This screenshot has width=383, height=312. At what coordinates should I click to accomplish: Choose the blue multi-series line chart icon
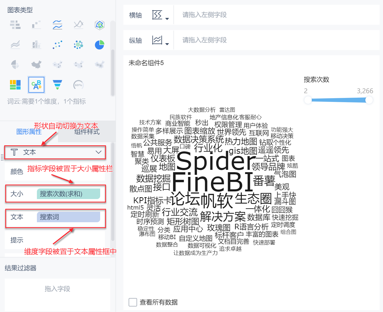(x=57, y=25)
